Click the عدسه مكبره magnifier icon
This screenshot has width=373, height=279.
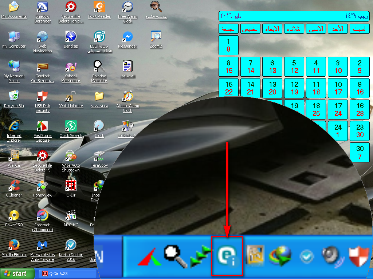[156, 10]
